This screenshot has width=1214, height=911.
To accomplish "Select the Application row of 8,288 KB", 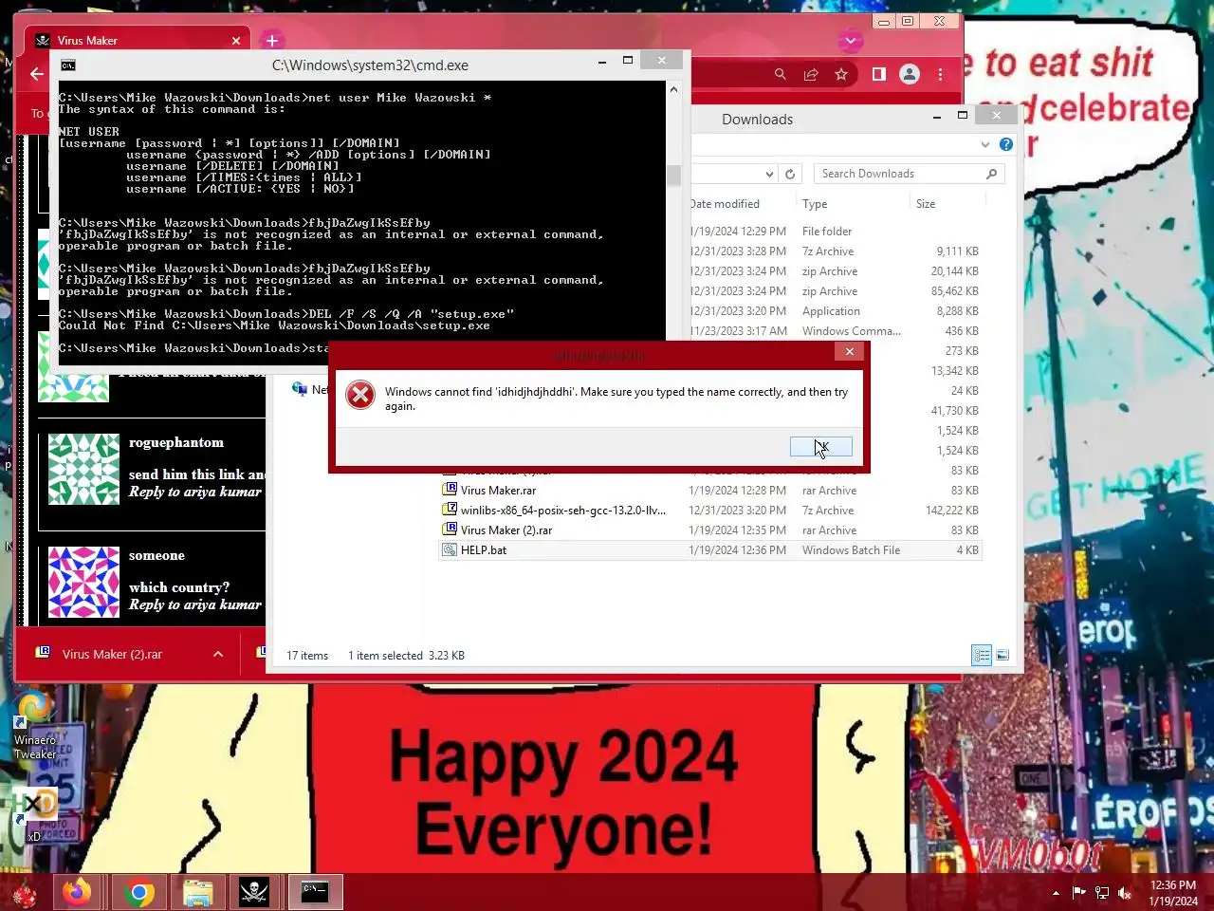I will [x=835, y=311].
